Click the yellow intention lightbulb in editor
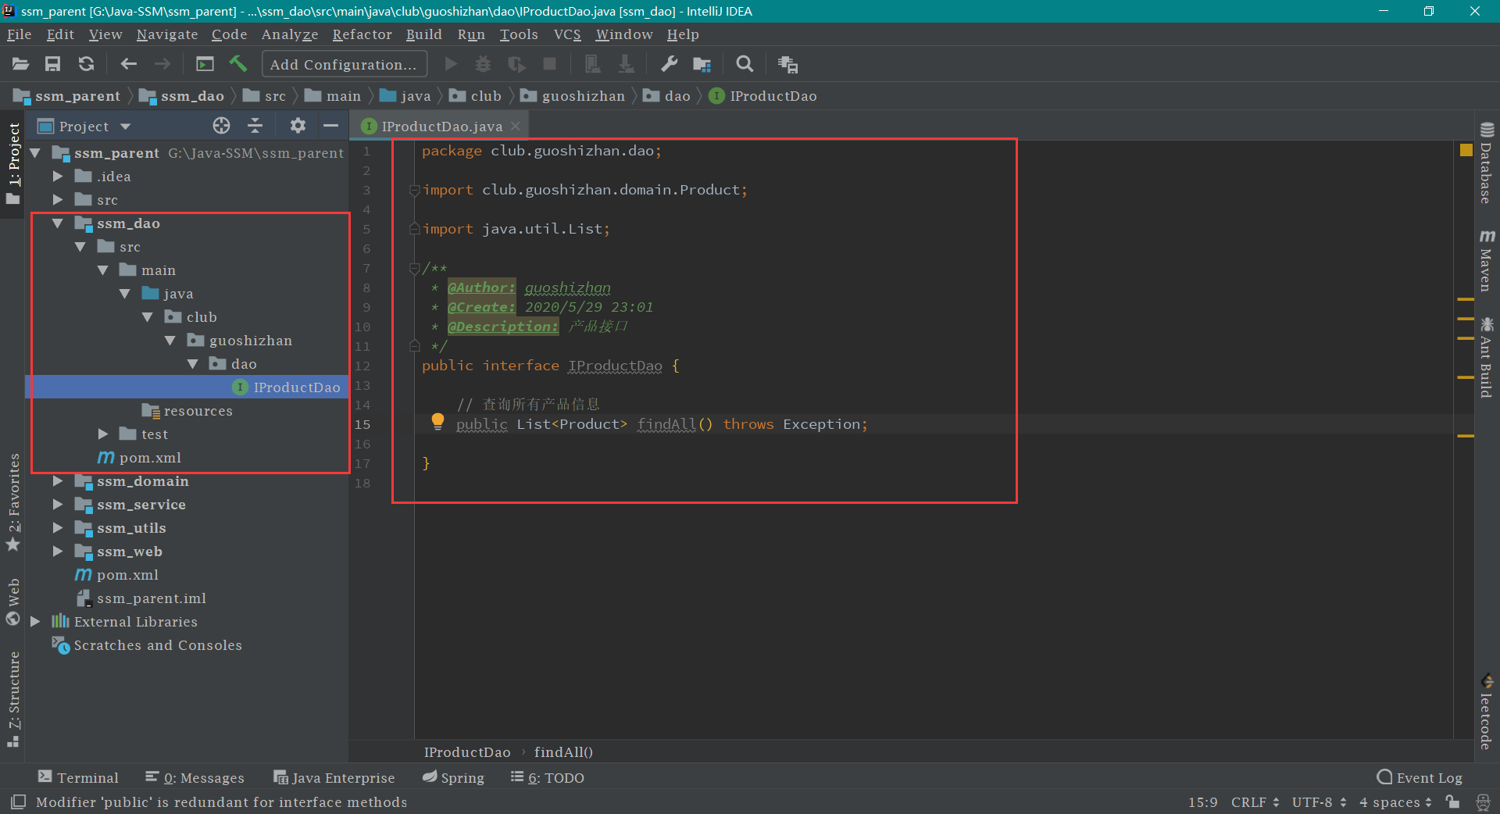This screenshot has height=814, width=1500. coord(437,422)
